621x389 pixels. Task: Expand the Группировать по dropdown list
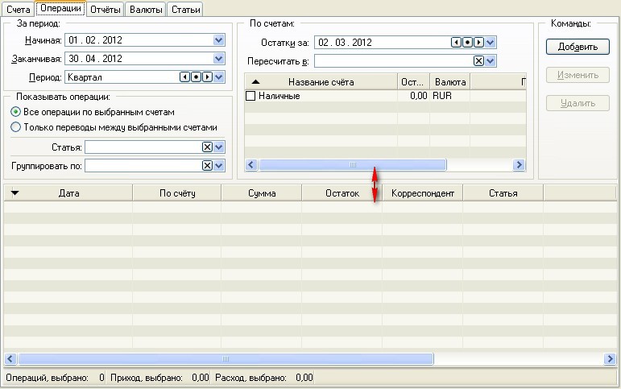coord(219,165)
